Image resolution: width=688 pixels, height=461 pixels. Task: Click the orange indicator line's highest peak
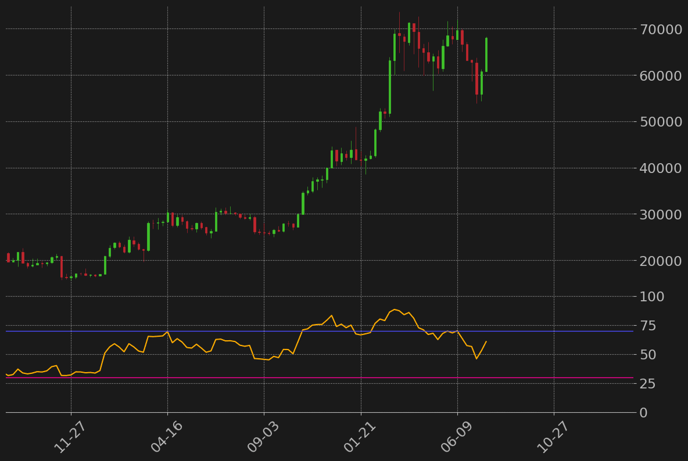(x=395, y=309)
